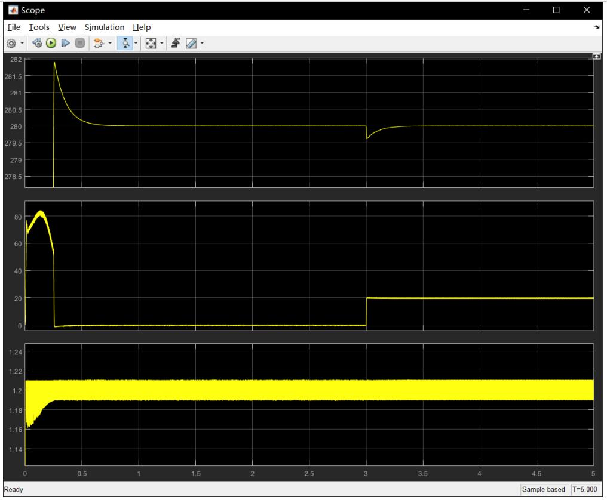607x500 pixels.
Task: Open the Tools menu
Action: [39, 27]
